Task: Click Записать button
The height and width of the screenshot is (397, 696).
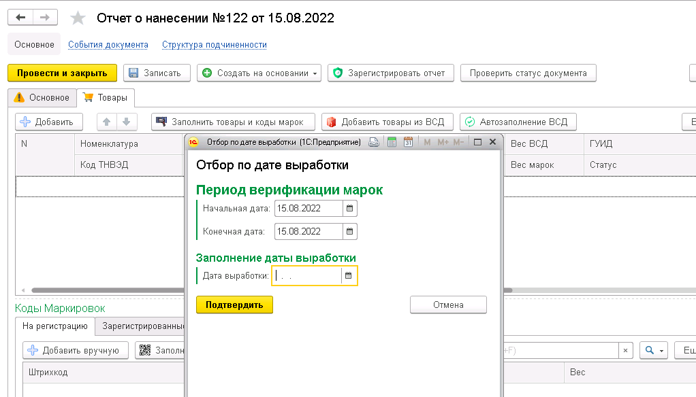Action: click(x=157, y=73)
